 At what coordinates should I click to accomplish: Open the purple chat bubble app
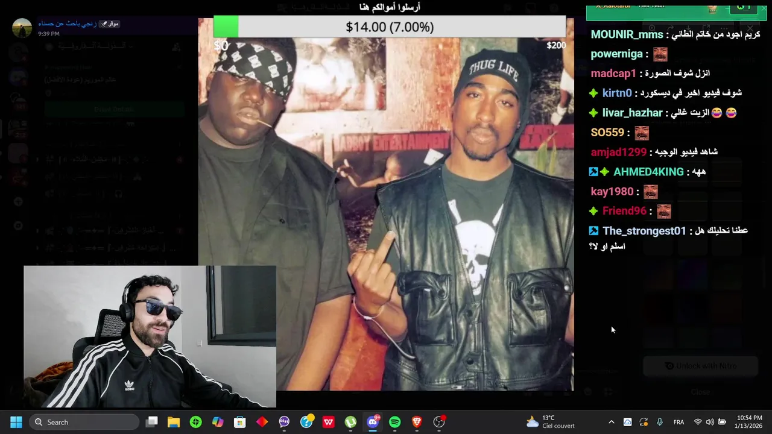[284, 422]
